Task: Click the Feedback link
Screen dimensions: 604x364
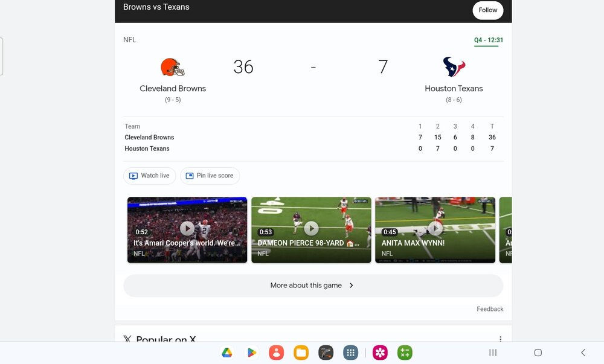Action: point(490,309)
